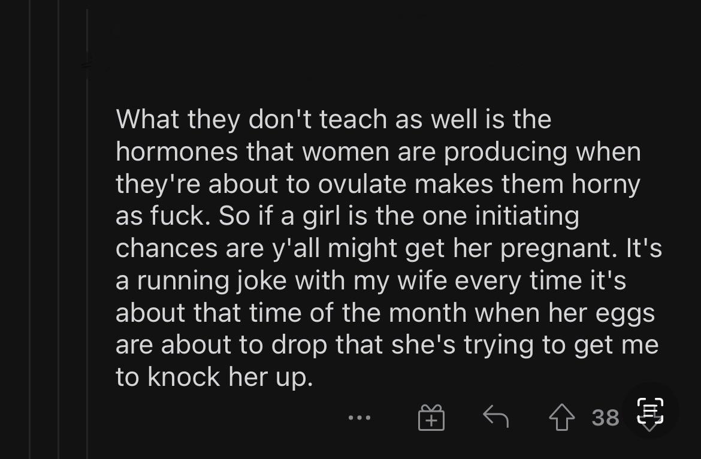
Task: Tap the vote count showing 38
Action: click(x=604, y=417)
